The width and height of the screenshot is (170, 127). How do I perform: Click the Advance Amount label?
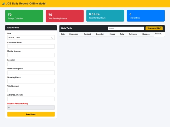15,95
